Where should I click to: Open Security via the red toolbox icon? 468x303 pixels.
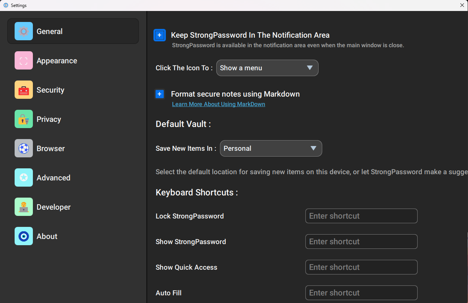[24, 90]
